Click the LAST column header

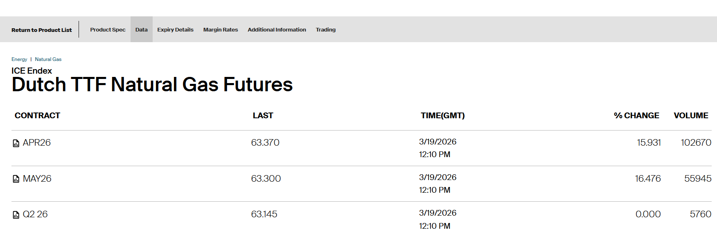(263, 115)
